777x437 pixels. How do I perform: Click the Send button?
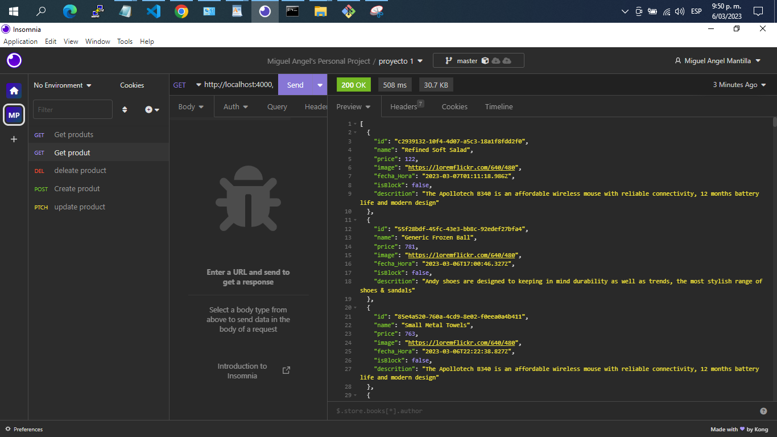(295, 84)
